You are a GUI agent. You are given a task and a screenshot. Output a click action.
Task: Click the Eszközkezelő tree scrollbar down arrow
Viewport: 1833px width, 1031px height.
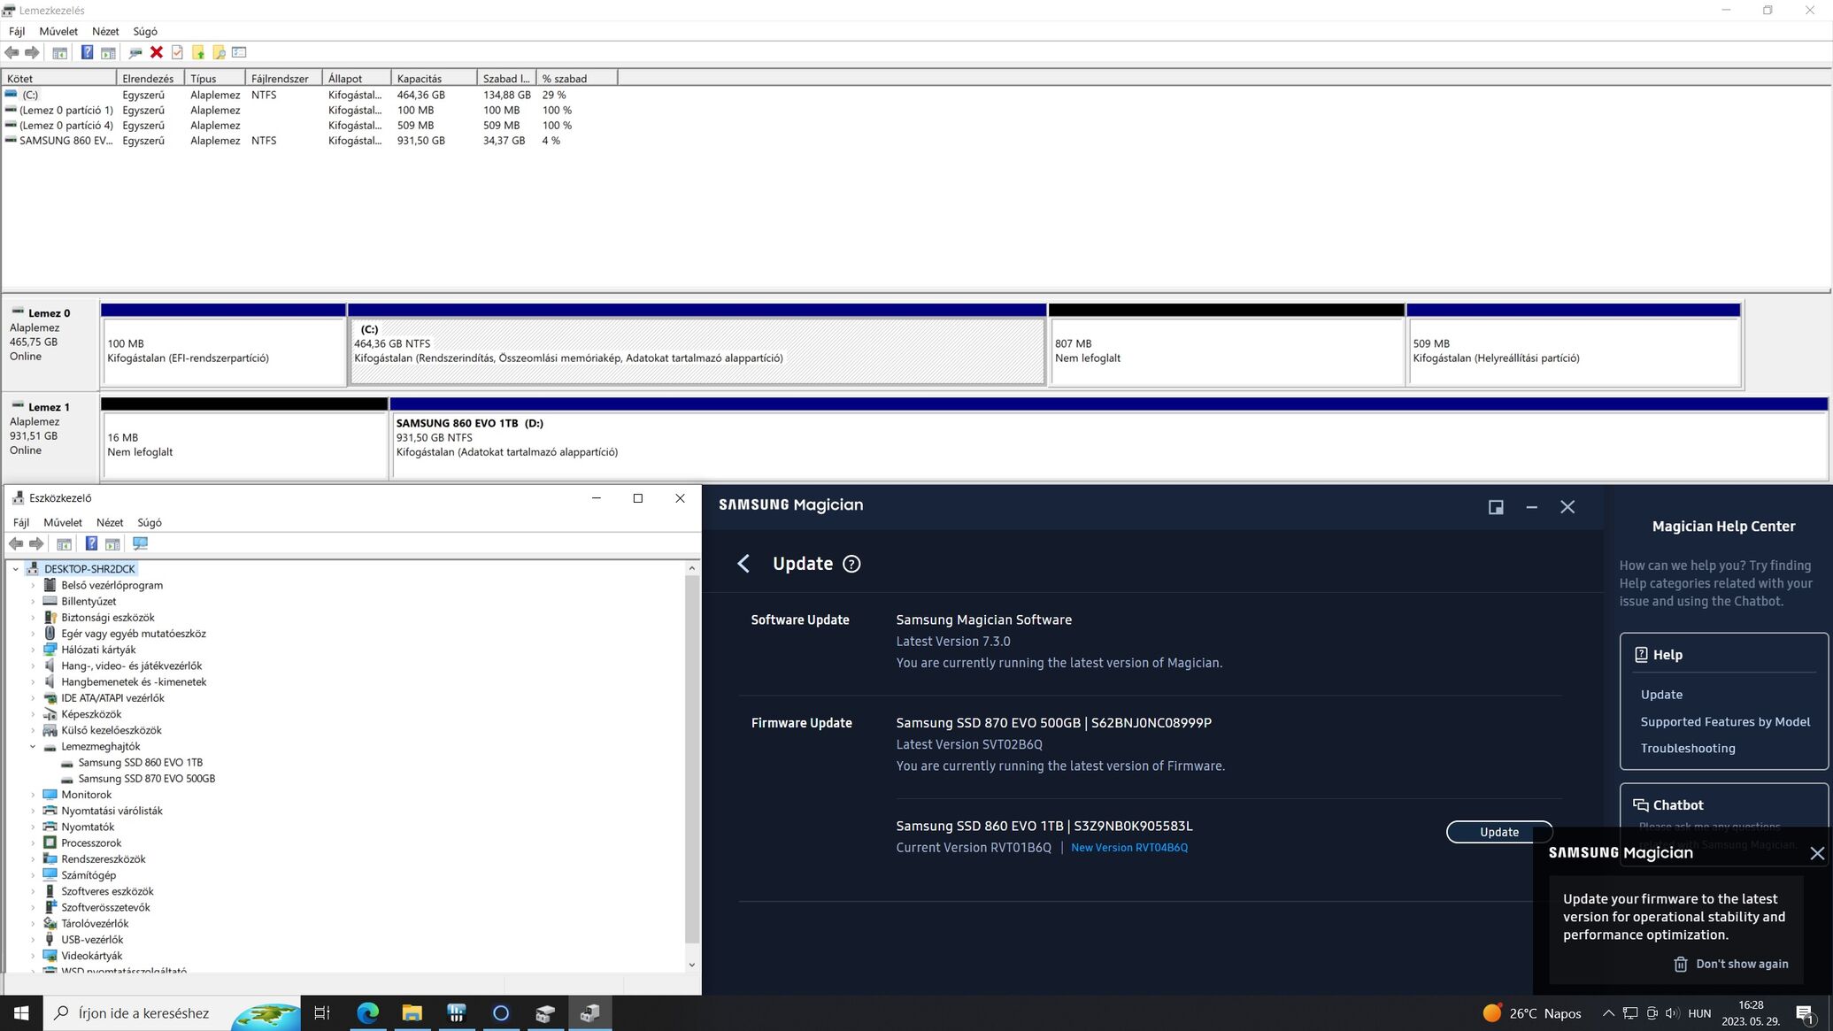click(x=691, y=965)
